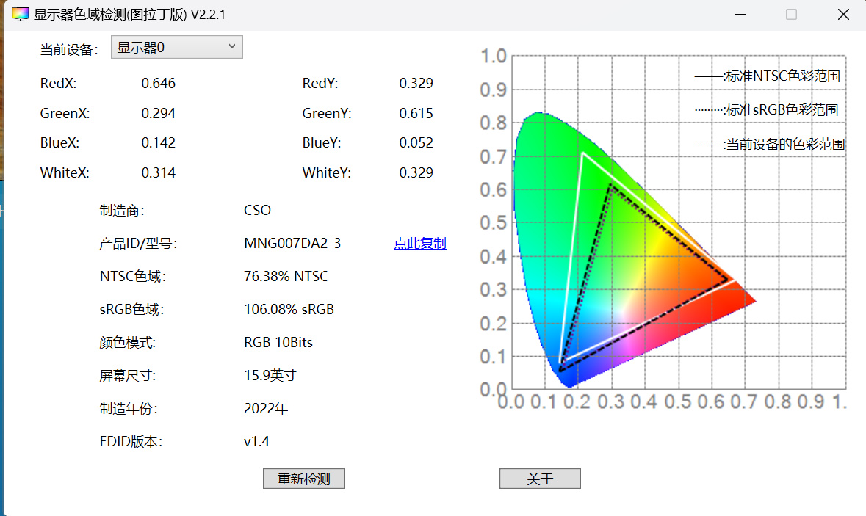866x516 pixels.
Task: Click the EDID version value v1.4
Action: (256, 441)
